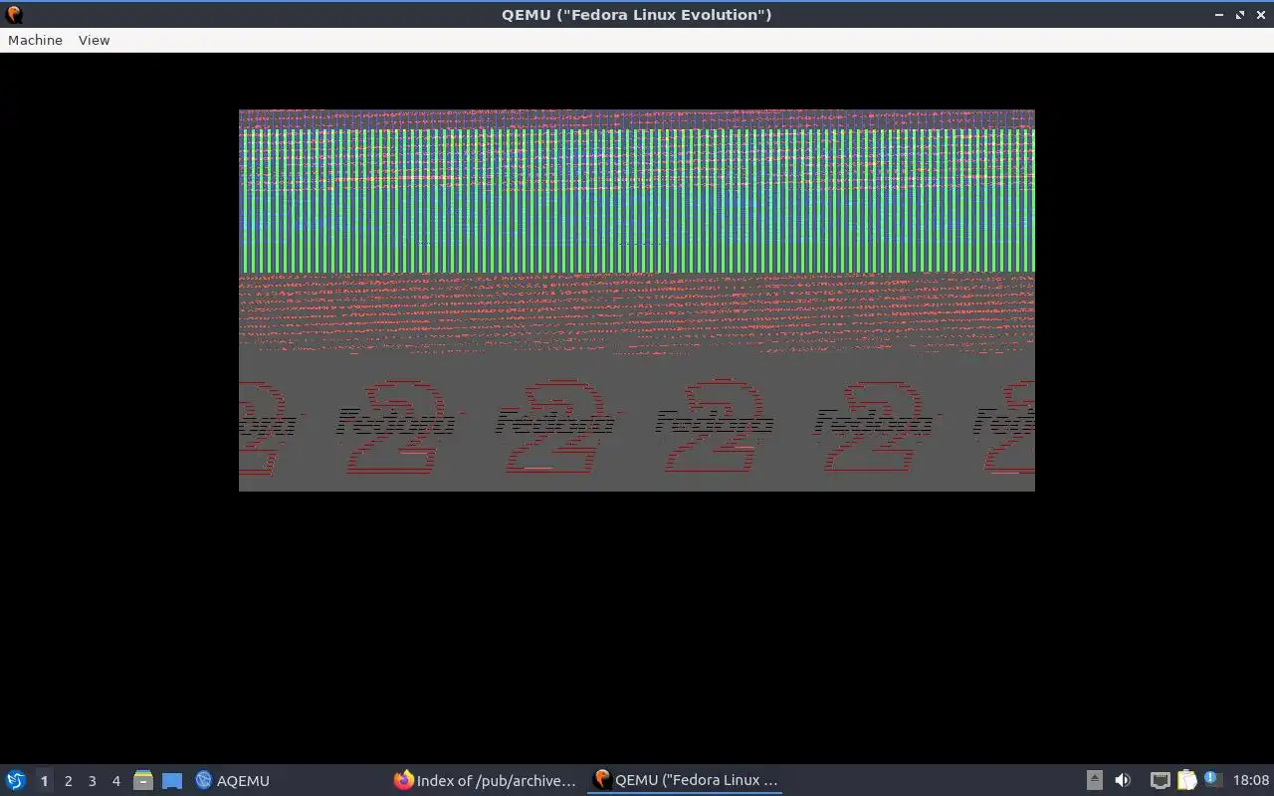The width and height of the screenshot is (1274, 796).
Task: Switch to Firefox Index of /pub/archive window
Action: pos(486,780)
